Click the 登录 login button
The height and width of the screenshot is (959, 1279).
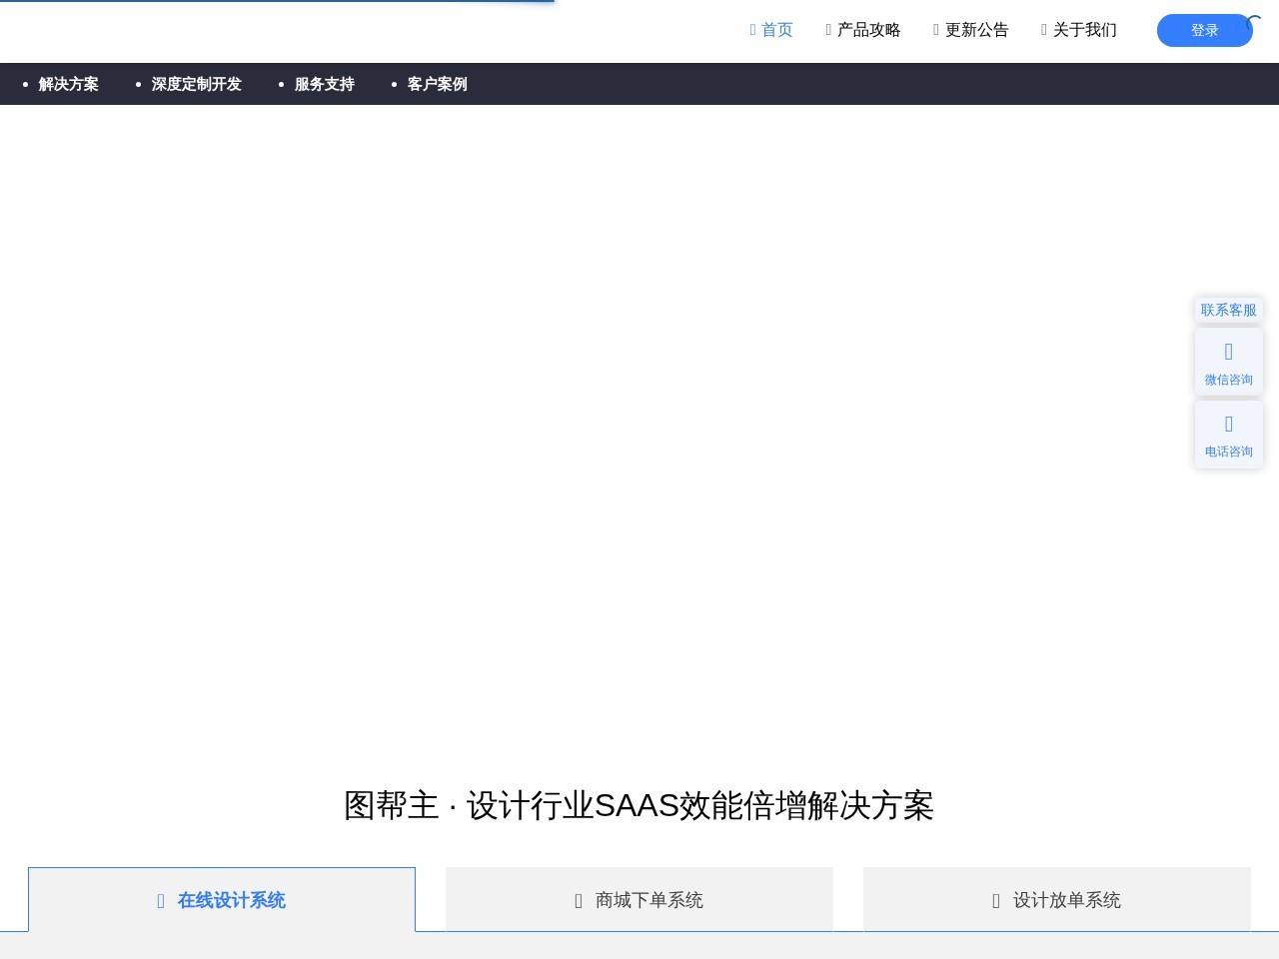(1205, 30)
